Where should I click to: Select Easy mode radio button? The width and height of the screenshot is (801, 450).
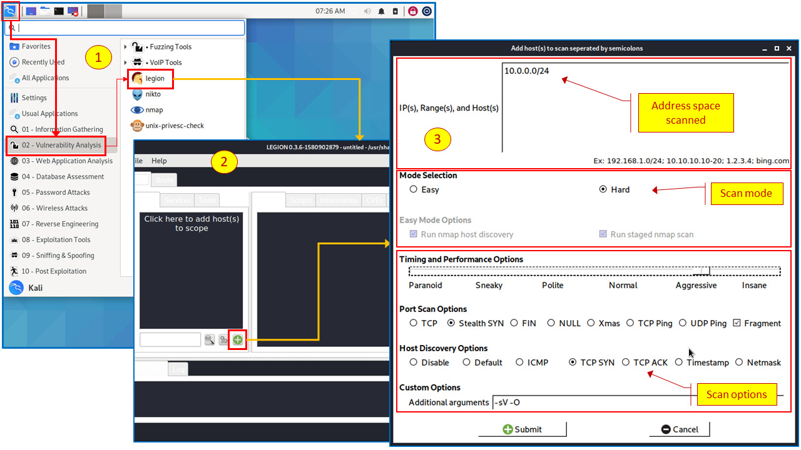click(413, 189)
